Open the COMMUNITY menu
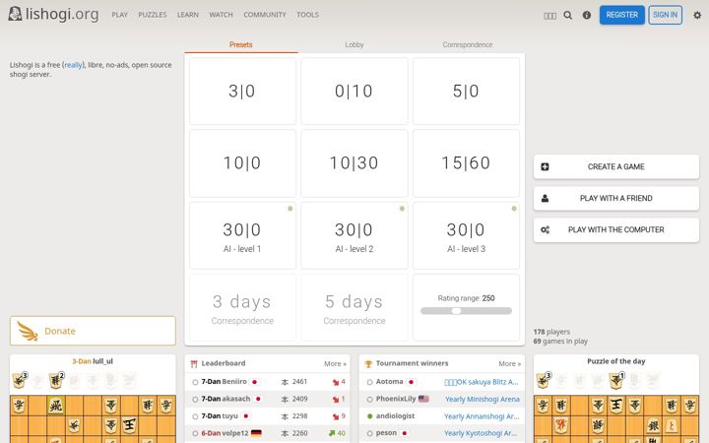 click(x=265, y=15)
